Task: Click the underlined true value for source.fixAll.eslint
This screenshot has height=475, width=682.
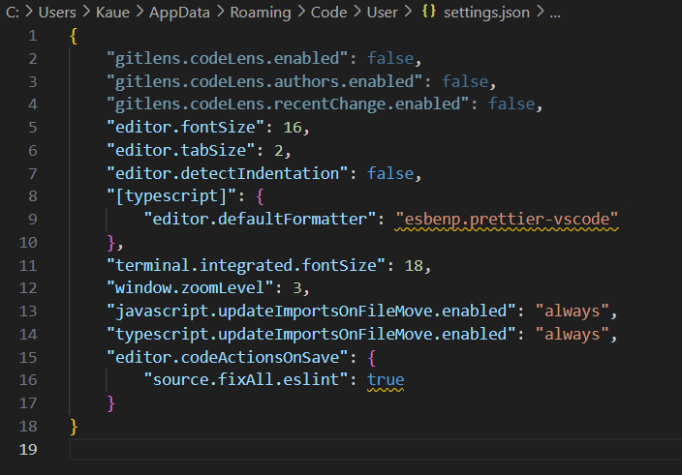Action: [385, 379]
